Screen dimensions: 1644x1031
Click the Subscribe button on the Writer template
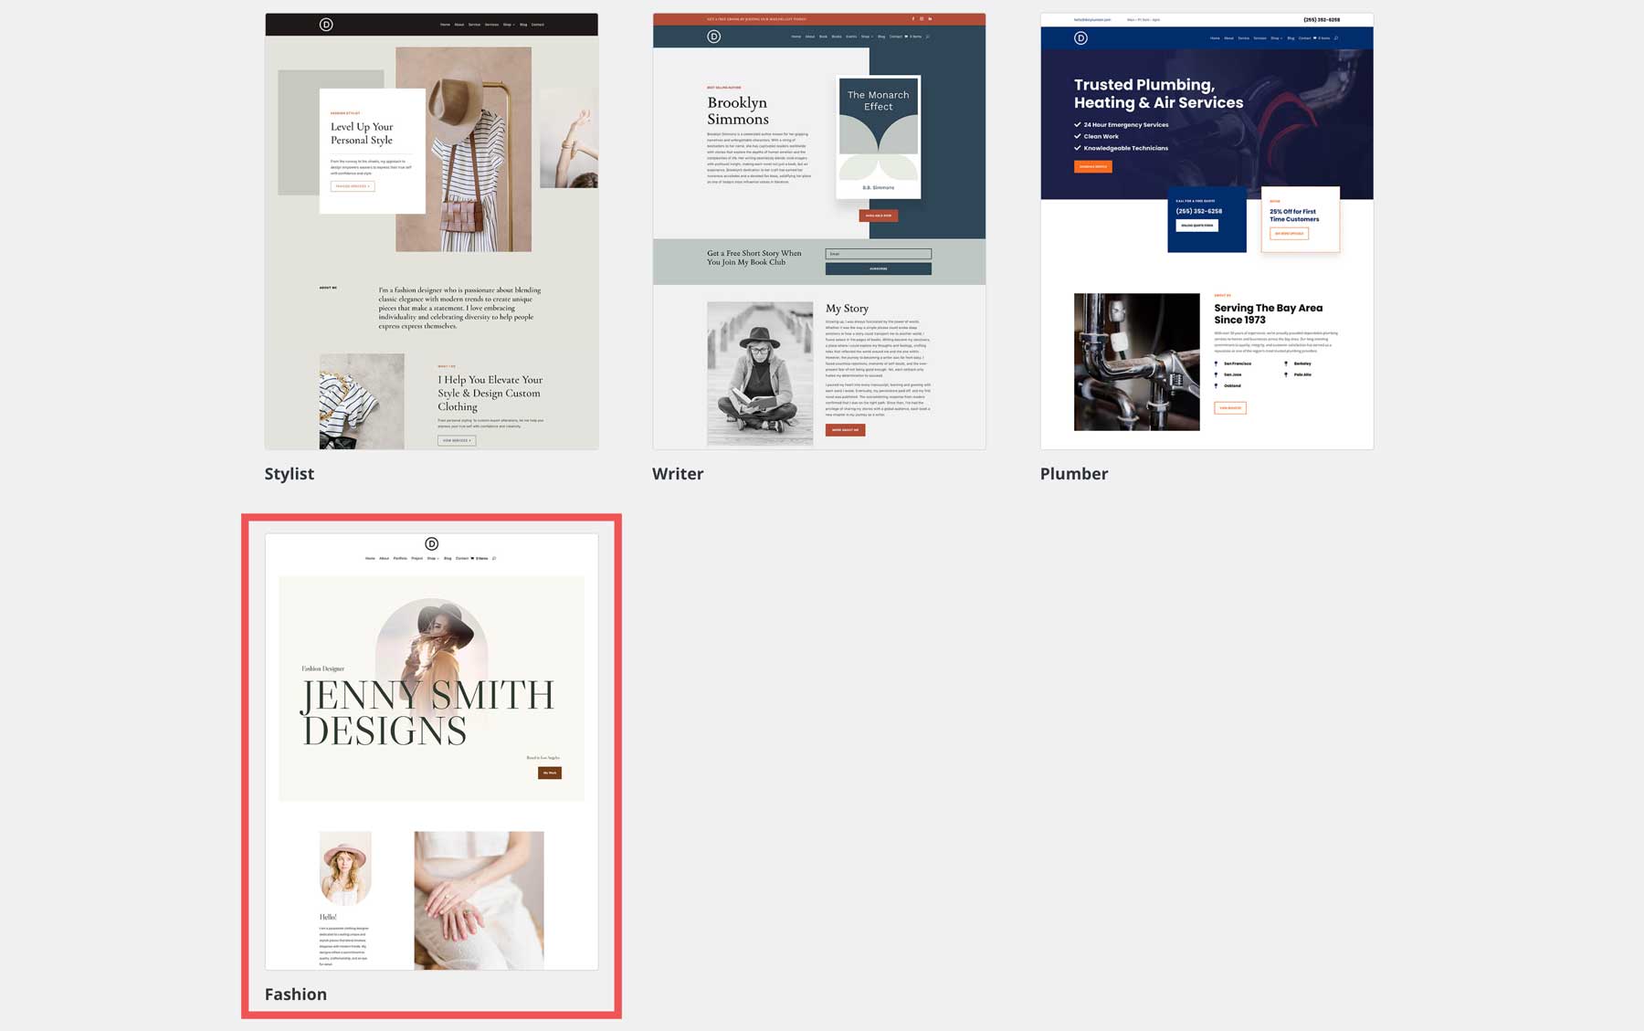click(x=878, y=268)
